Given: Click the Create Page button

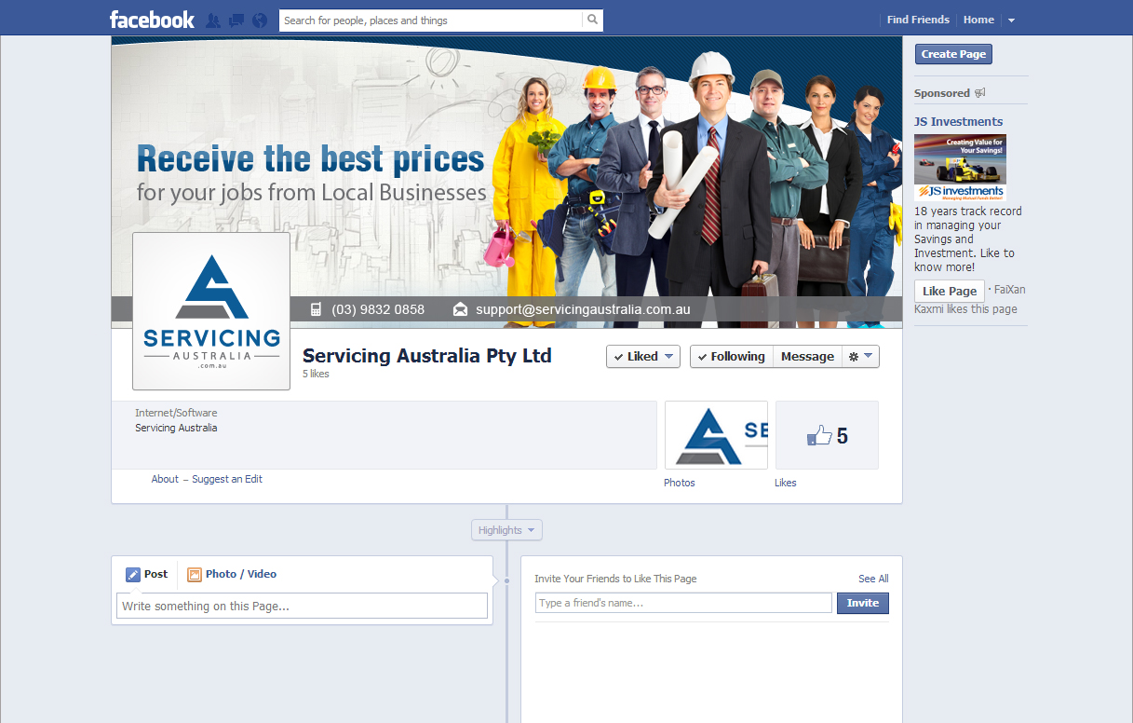Looking at the screenshot, I should [x=953, y=54].
